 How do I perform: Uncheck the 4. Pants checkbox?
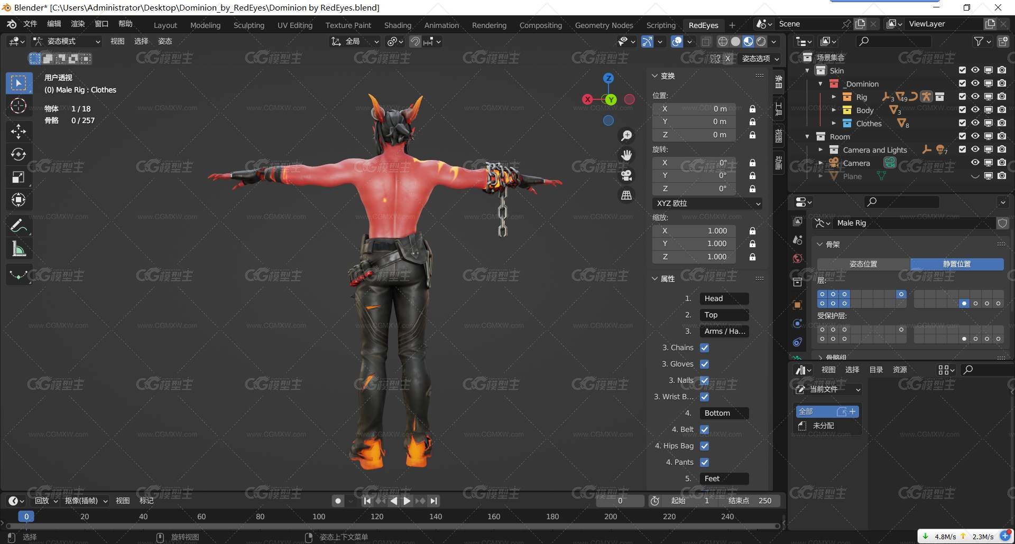point(705,462)
